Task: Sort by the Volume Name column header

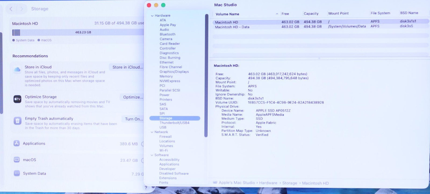Action: (227, 14)
